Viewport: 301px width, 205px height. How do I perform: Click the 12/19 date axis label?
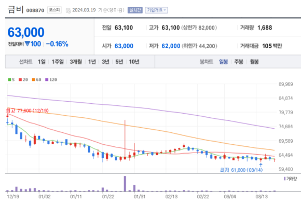13,197
